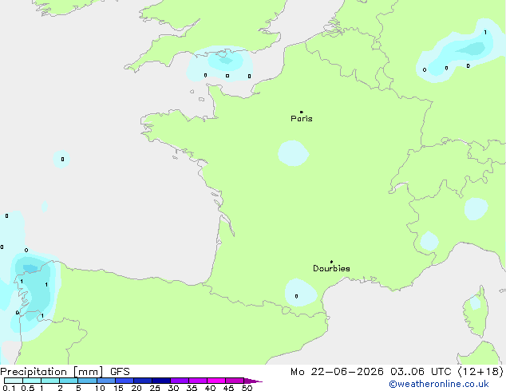Viewport: 506px width, 391px height.
Task: Click the '0' value south of Dourbies
Action: (297, 296)
